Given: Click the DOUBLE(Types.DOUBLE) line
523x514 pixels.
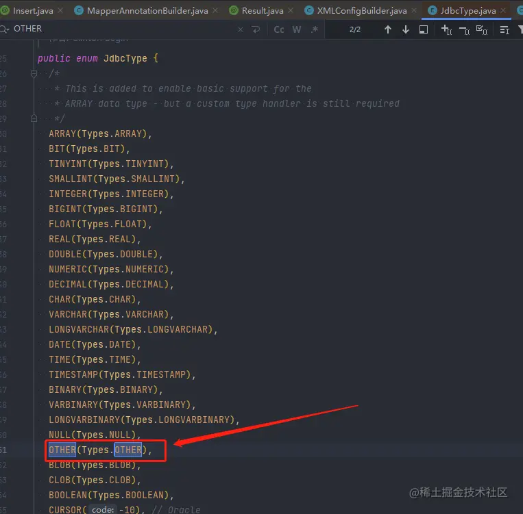Looking at the screenshot, I should point(106,254).
